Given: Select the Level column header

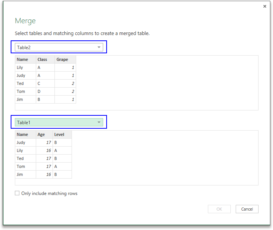Looking at the screenshot, I should 62,134.
